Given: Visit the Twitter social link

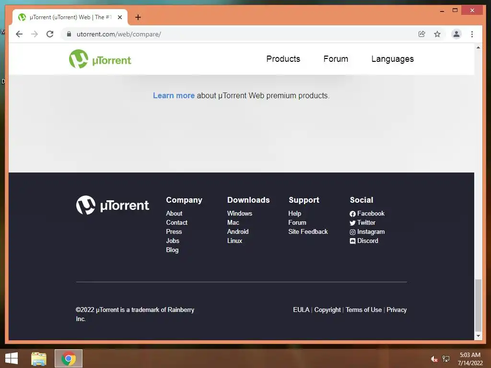Looking at the screenshot, I should pyautogui.click(x=362, y=222).
